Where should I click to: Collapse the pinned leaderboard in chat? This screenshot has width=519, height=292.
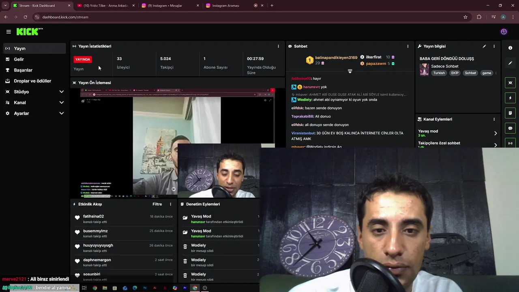(350, 71)
